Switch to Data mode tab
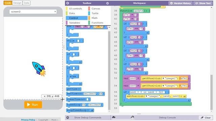This screenshot has width=216, height=121. click(x=26, y=3)
